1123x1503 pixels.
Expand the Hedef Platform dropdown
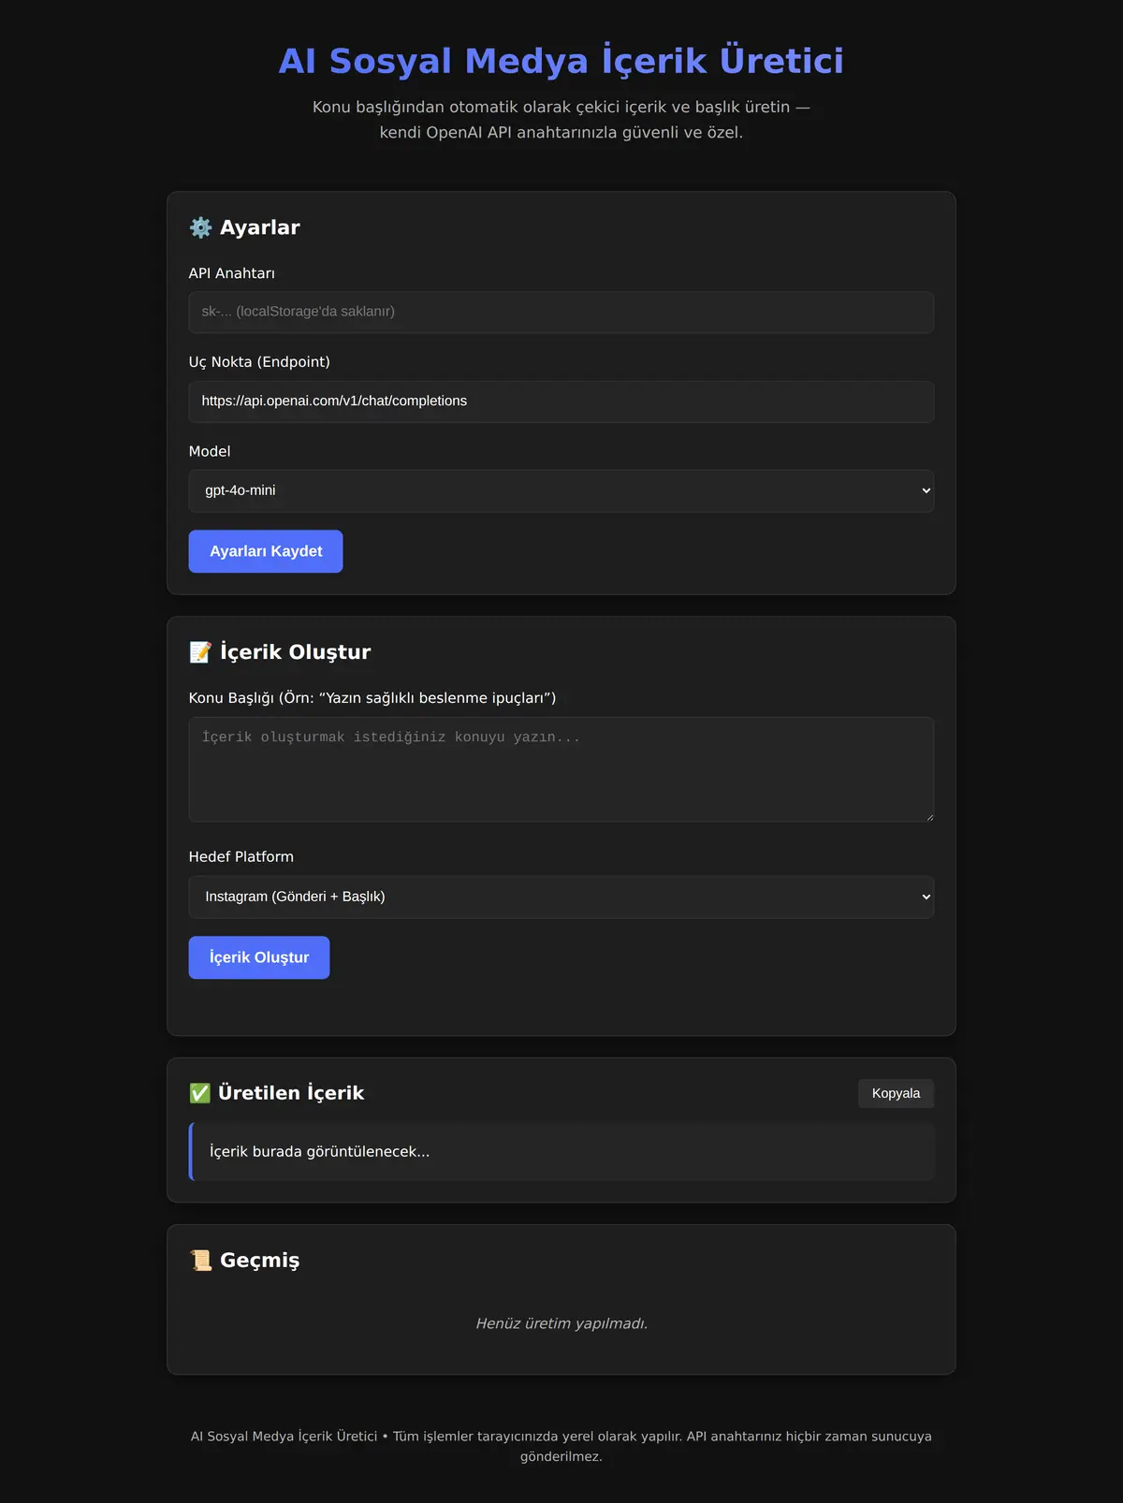(x=561, y=897)
